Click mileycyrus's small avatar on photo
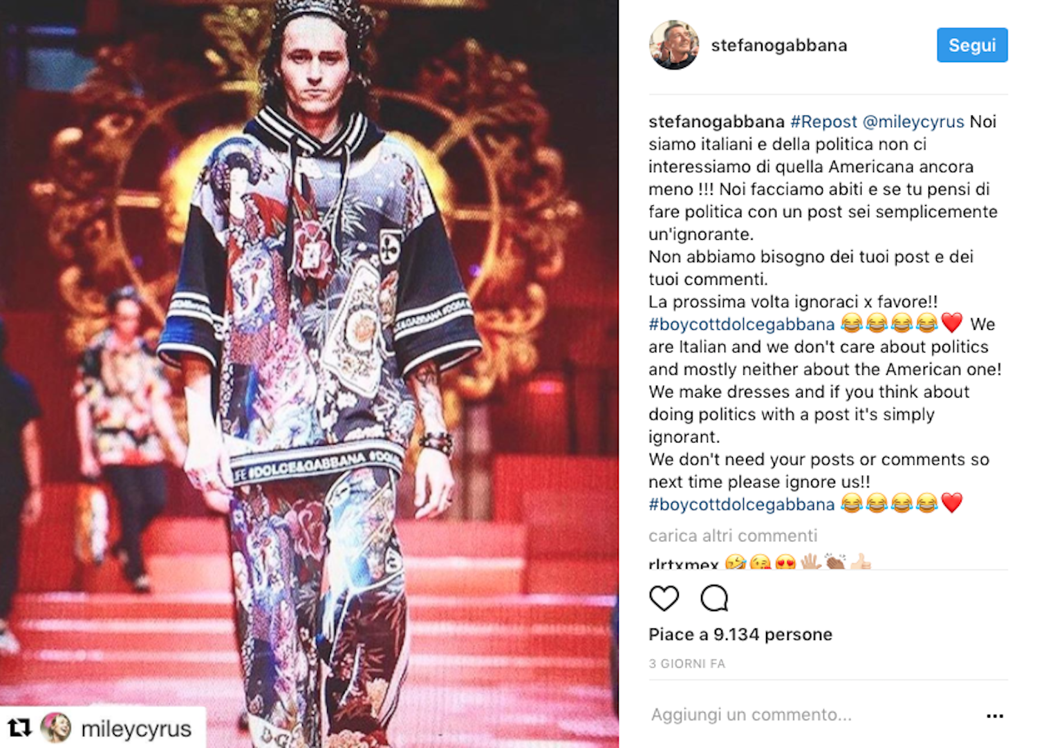This screenshot has width=1037, height=748. (x=56, y=728)
